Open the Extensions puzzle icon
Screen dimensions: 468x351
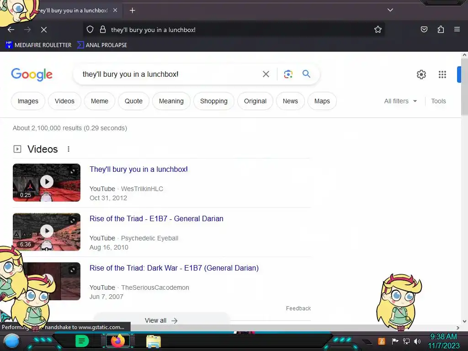click(441, 29)
